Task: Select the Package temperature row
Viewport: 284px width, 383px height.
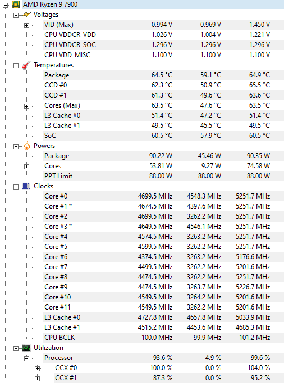Action: 163,75
